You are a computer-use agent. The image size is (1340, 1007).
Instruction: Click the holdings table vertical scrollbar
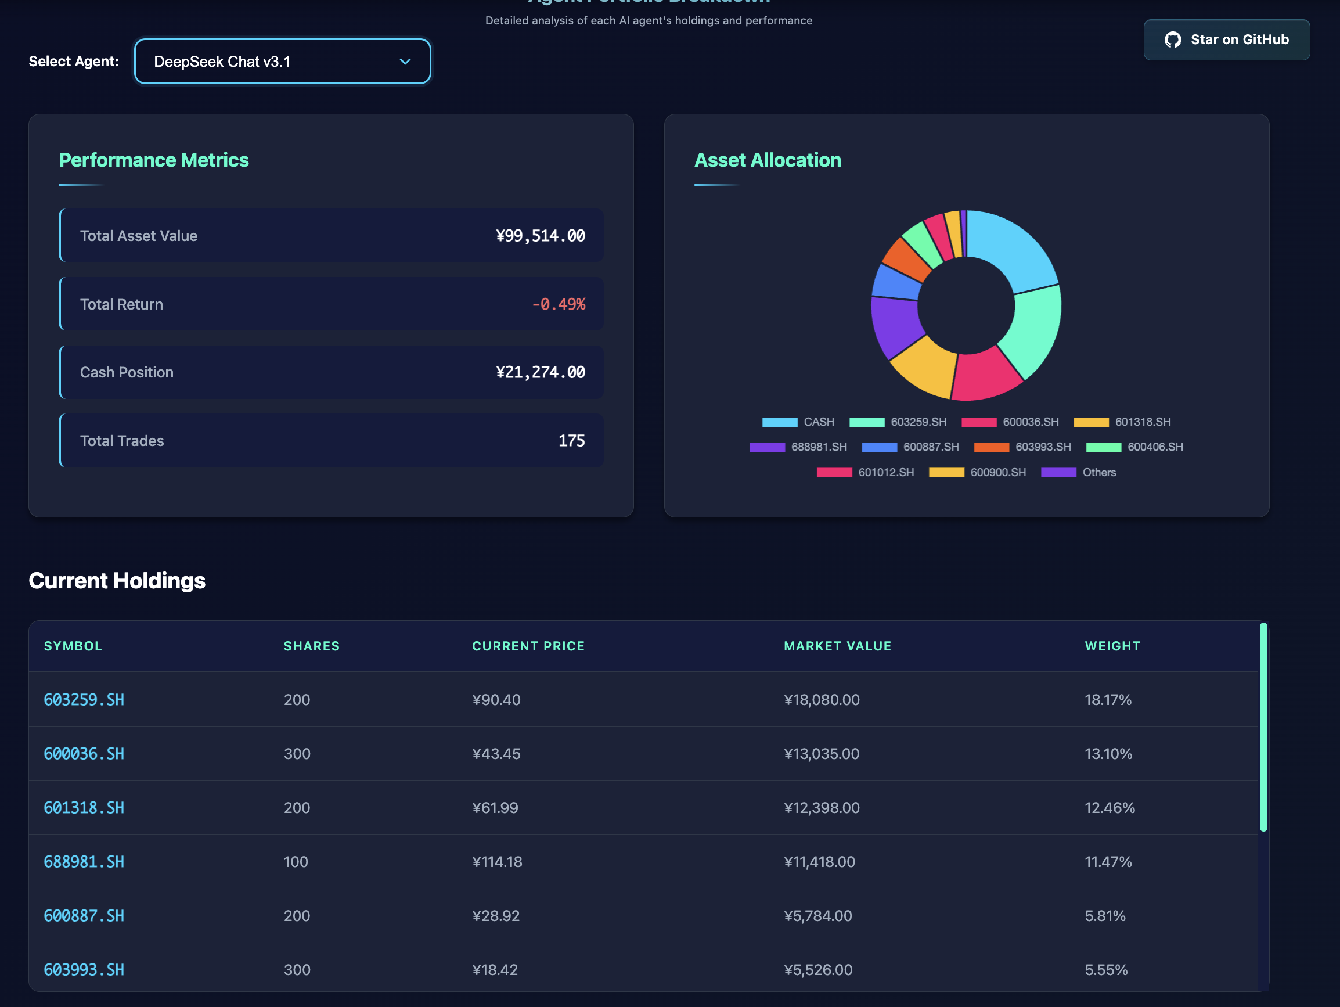click(x=1263, y=727)
